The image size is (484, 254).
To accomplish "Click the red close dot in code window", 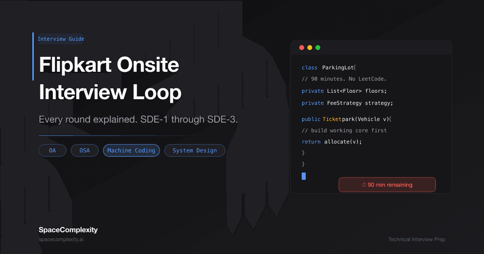I will [302, 48].
